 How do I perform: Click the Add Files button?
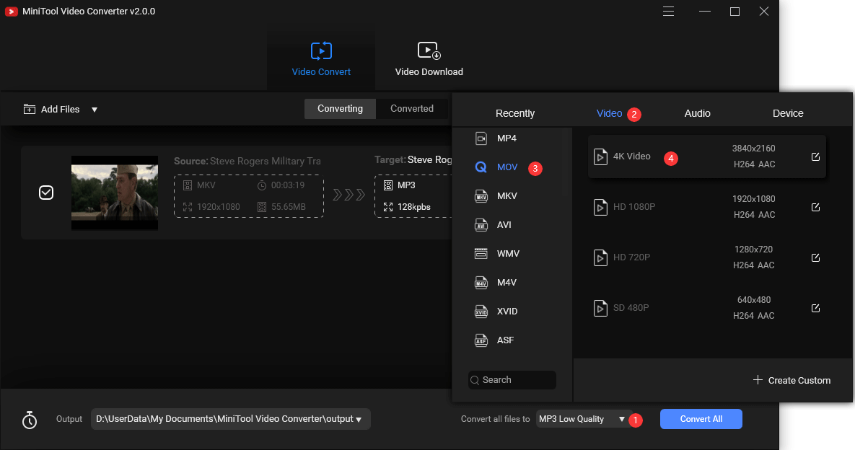(52, 109)
